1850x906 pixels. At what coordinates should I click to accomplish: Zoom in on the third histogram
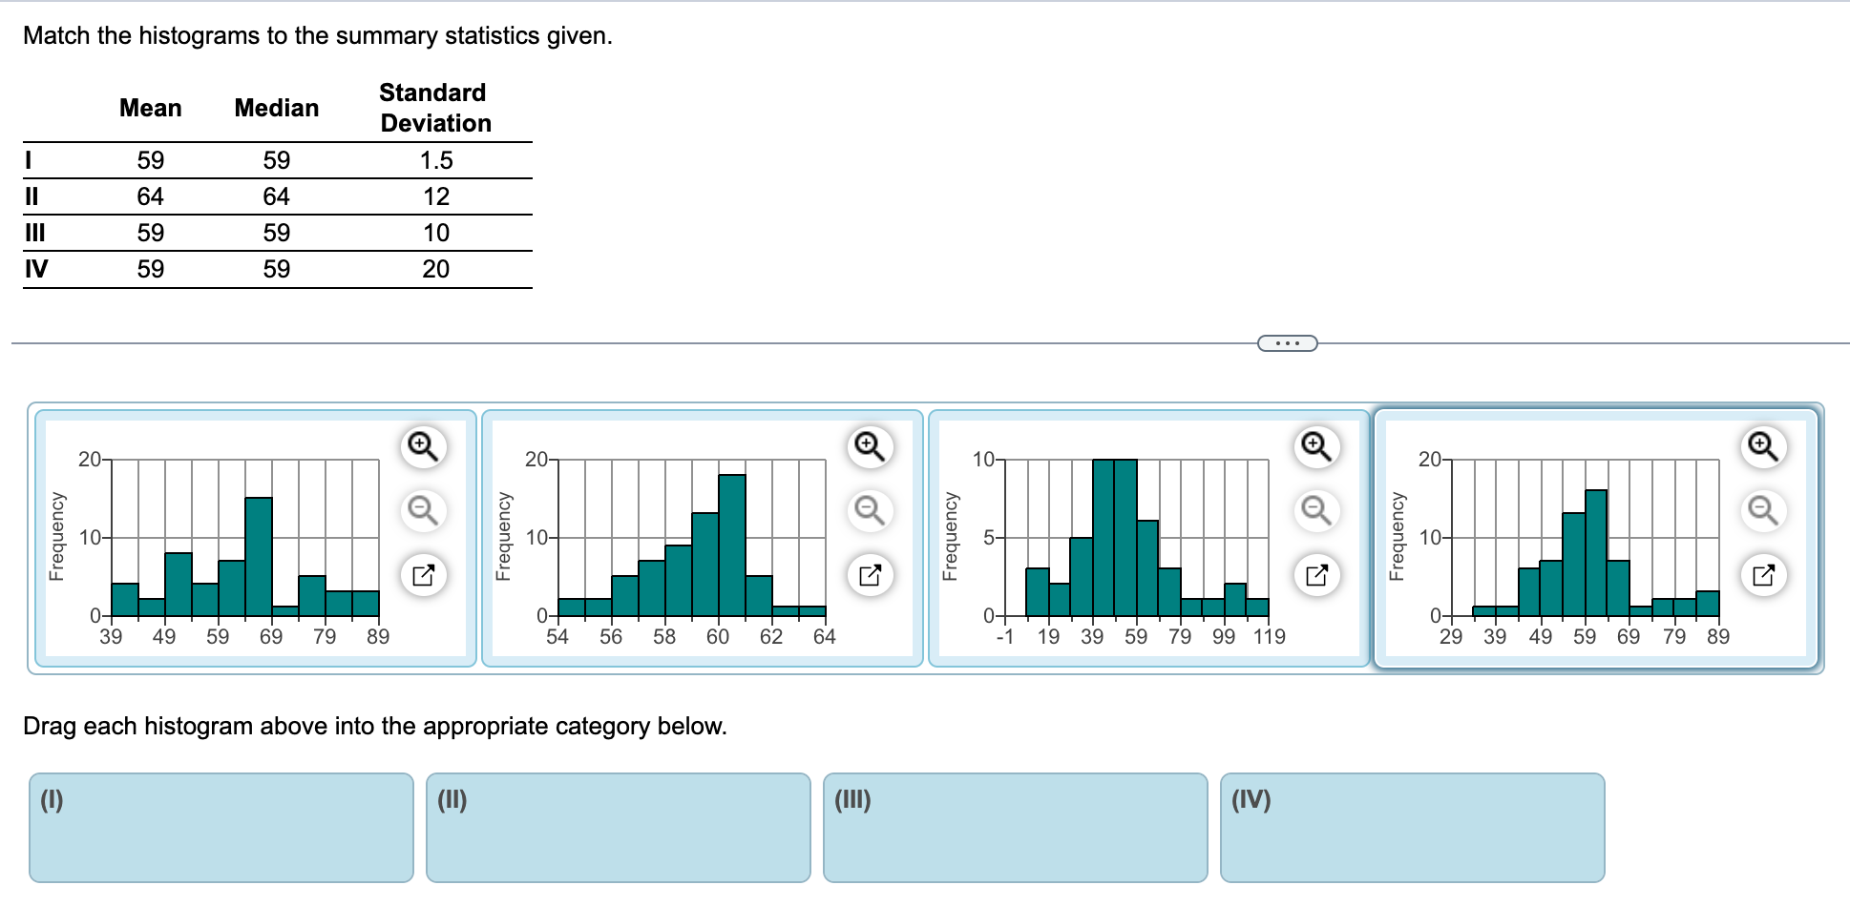pos(1315,446)
